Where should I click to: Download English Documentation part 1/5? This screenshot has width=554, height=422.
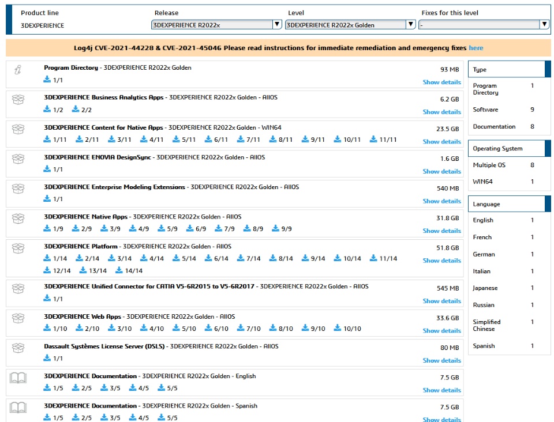(53, 388)
